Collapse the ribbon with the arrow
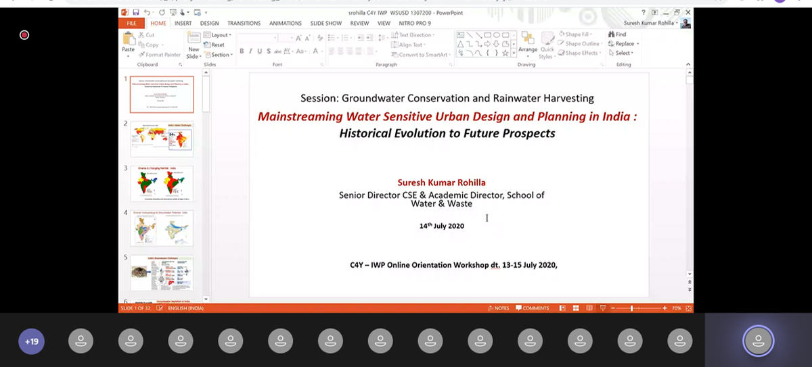812x367 pixels. pyautogui.click(x=689, y=64)
